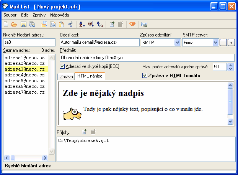
Task: Select attachment C:\Temp\obrazek.gif
Action: point(84,140)
